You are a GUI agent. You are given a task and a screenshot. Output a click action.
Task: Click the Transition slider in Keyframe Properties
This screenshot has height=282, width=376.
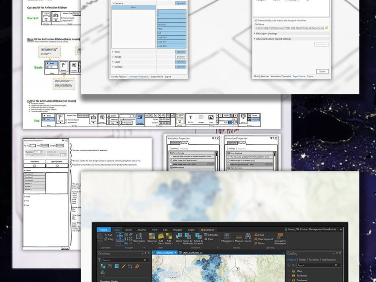point(35,155)
